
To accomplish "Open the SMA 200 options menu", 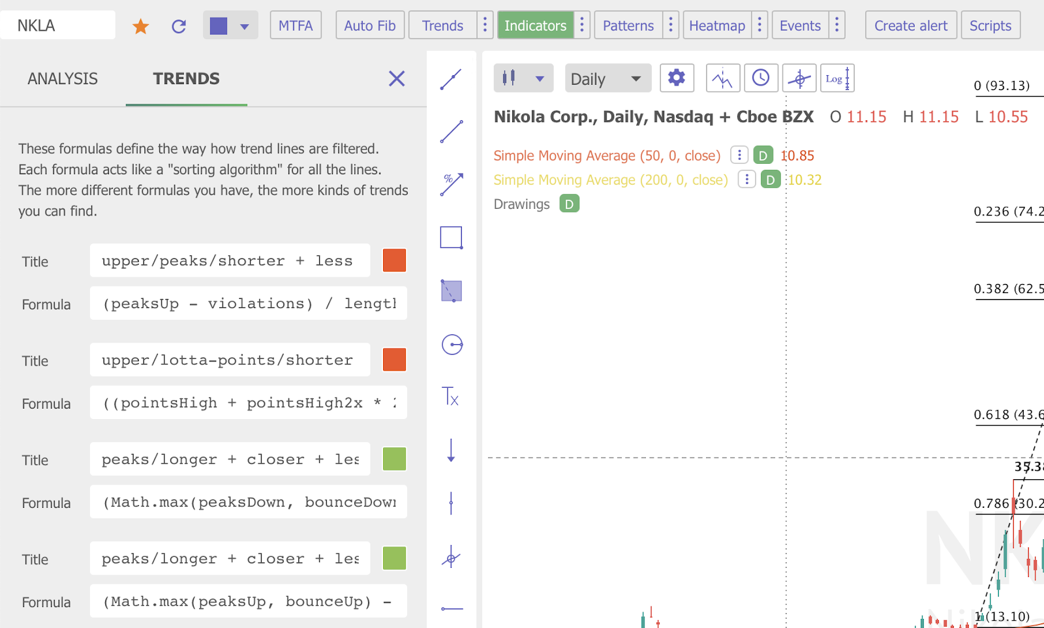I will (x=747, y=179).
